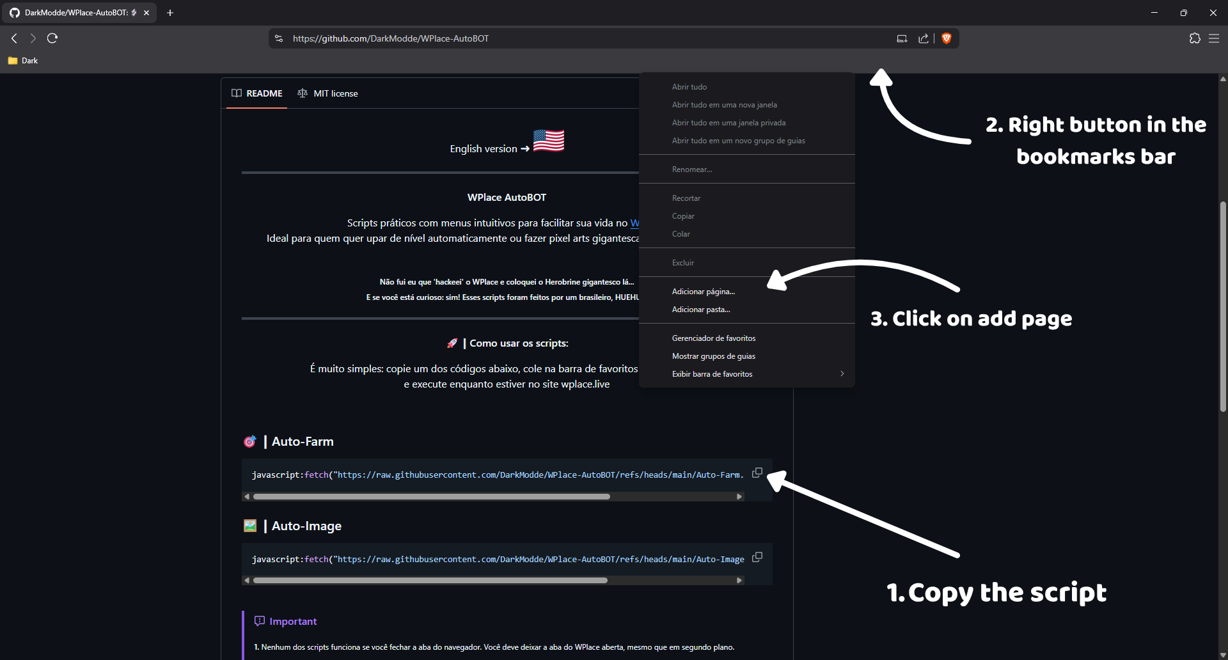Open 'Gerenciador de favoritos'
The height and width of the screenshot is (660, 1228).
747,338
